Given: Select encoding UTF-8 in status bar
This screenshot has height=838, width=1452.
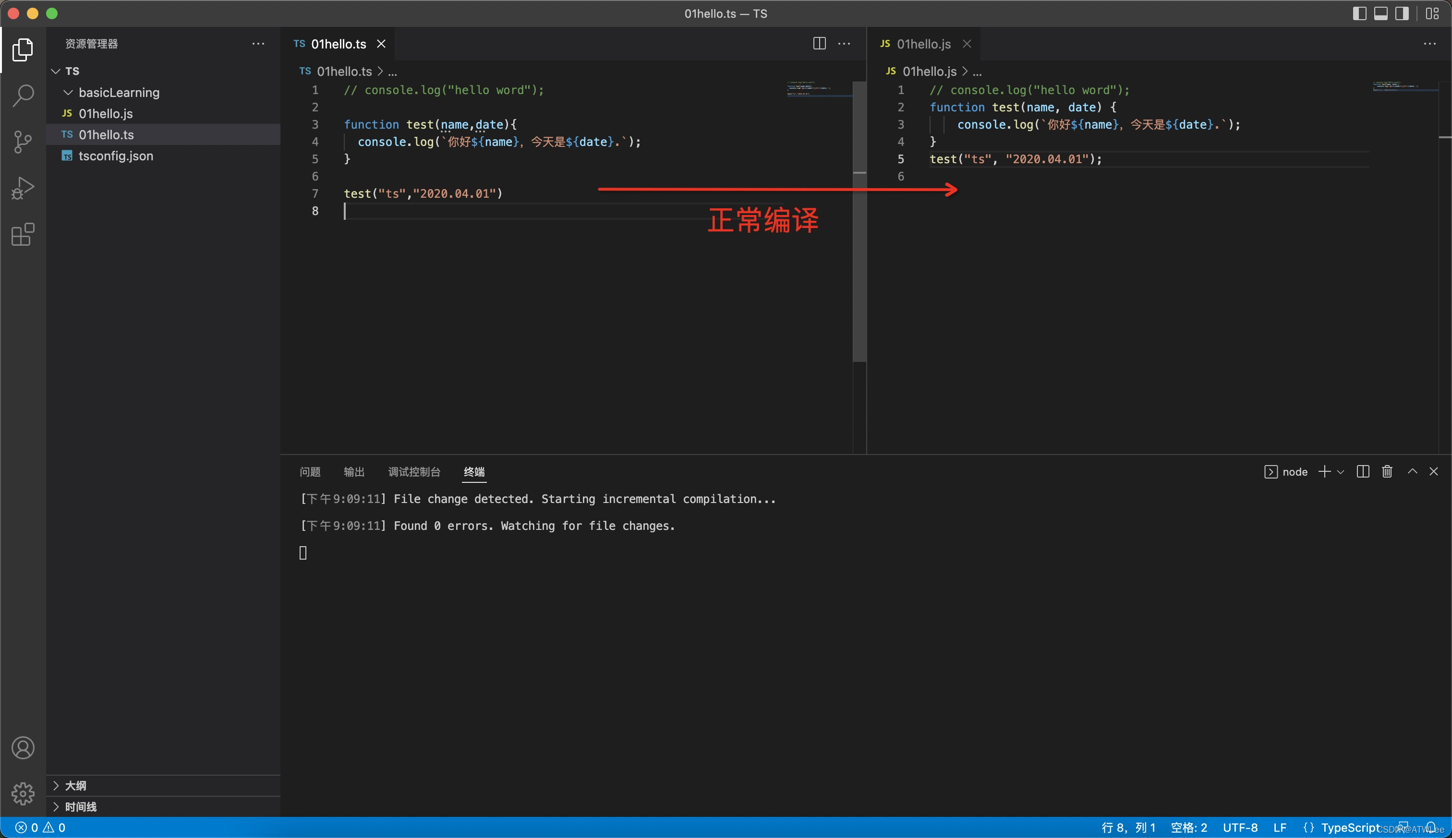Looking at the screenshot, I should click(1240, 827).
